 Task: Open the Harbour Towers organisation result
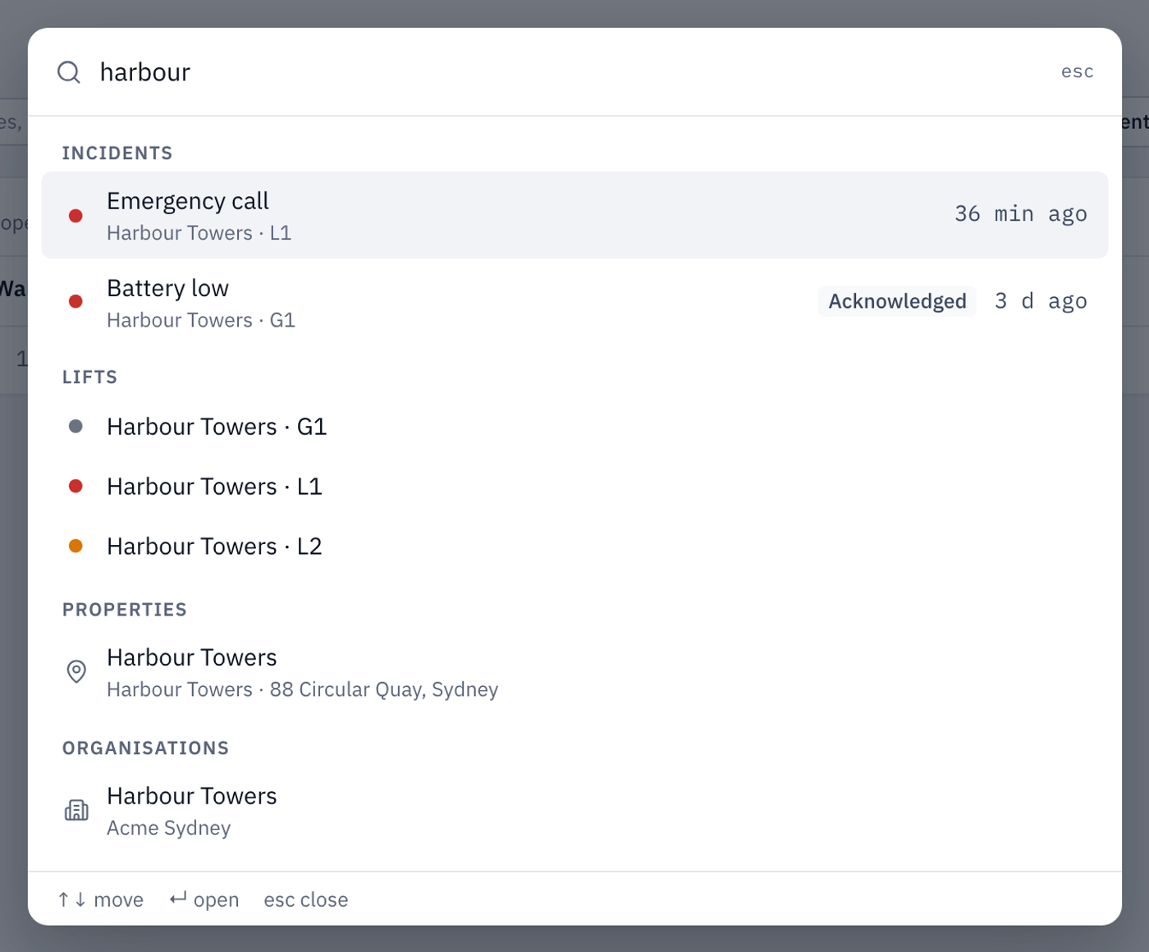tap(574, 811)
